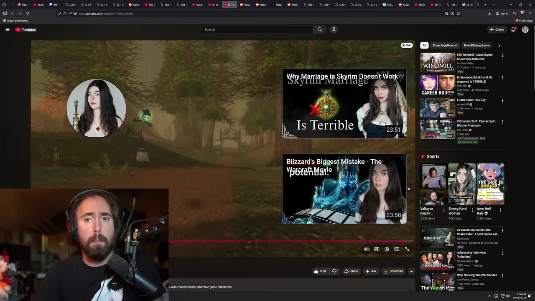Image resolution: width=535 pixels, height=301 pixels.
Task: Select From Angelikatosh chip
Action: pos(445,45)
